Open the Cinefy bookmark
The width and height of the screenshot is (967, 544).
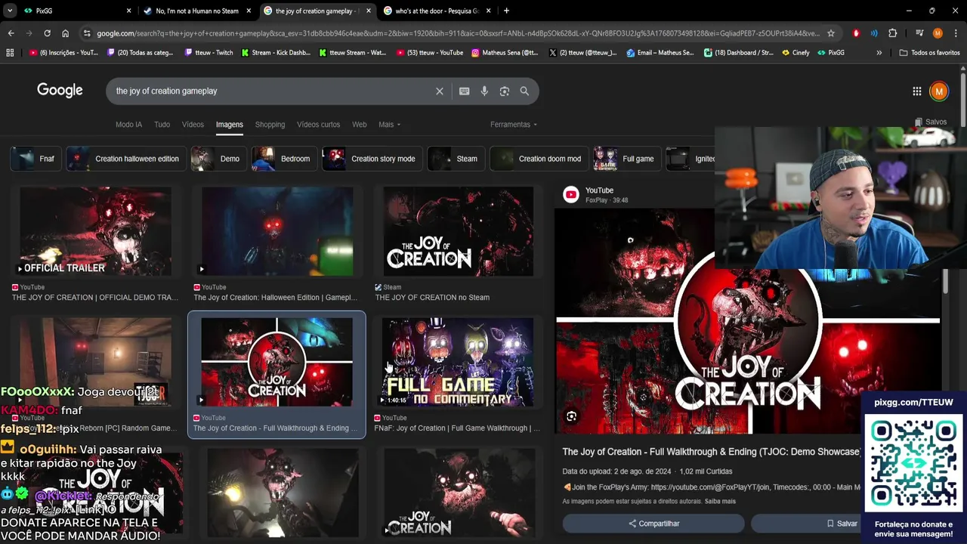pyautogui.click(x=796, y=53)
